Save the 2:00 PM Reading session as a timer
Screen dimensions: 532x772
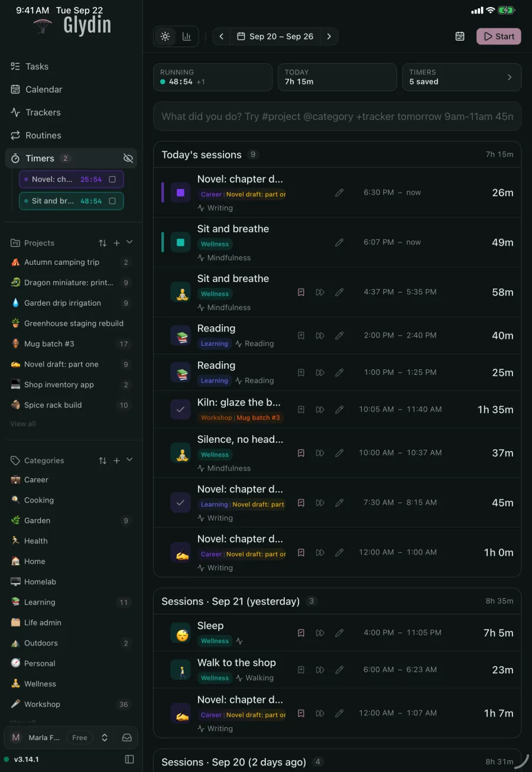(301, 335)
